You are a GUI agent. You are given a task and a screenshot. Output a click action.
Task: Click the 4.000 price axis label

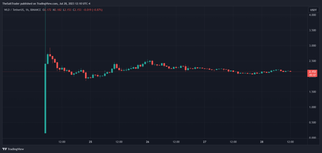(312, 15)
